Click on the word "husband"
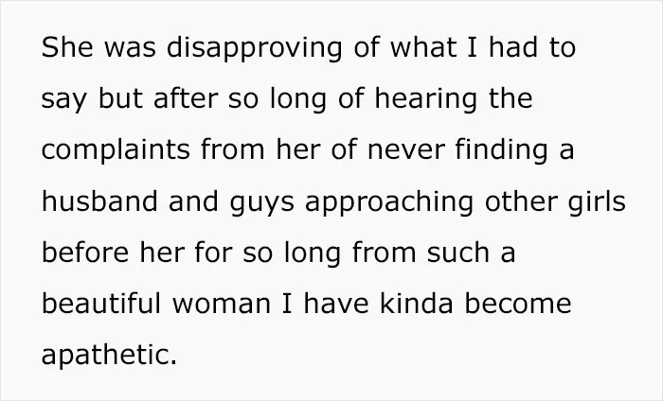Screen dimensions: 663x401 [x=99, y=200]
